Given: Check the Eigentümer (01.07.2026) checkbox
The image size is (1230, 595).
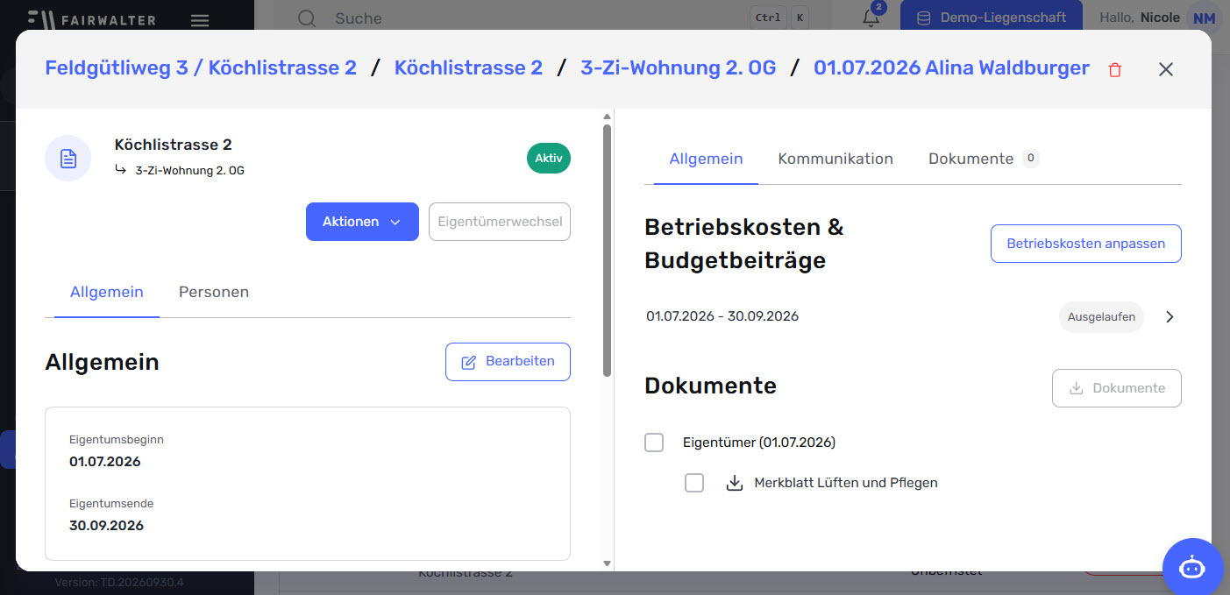Looking at the screenshot, I should (654, 443).
